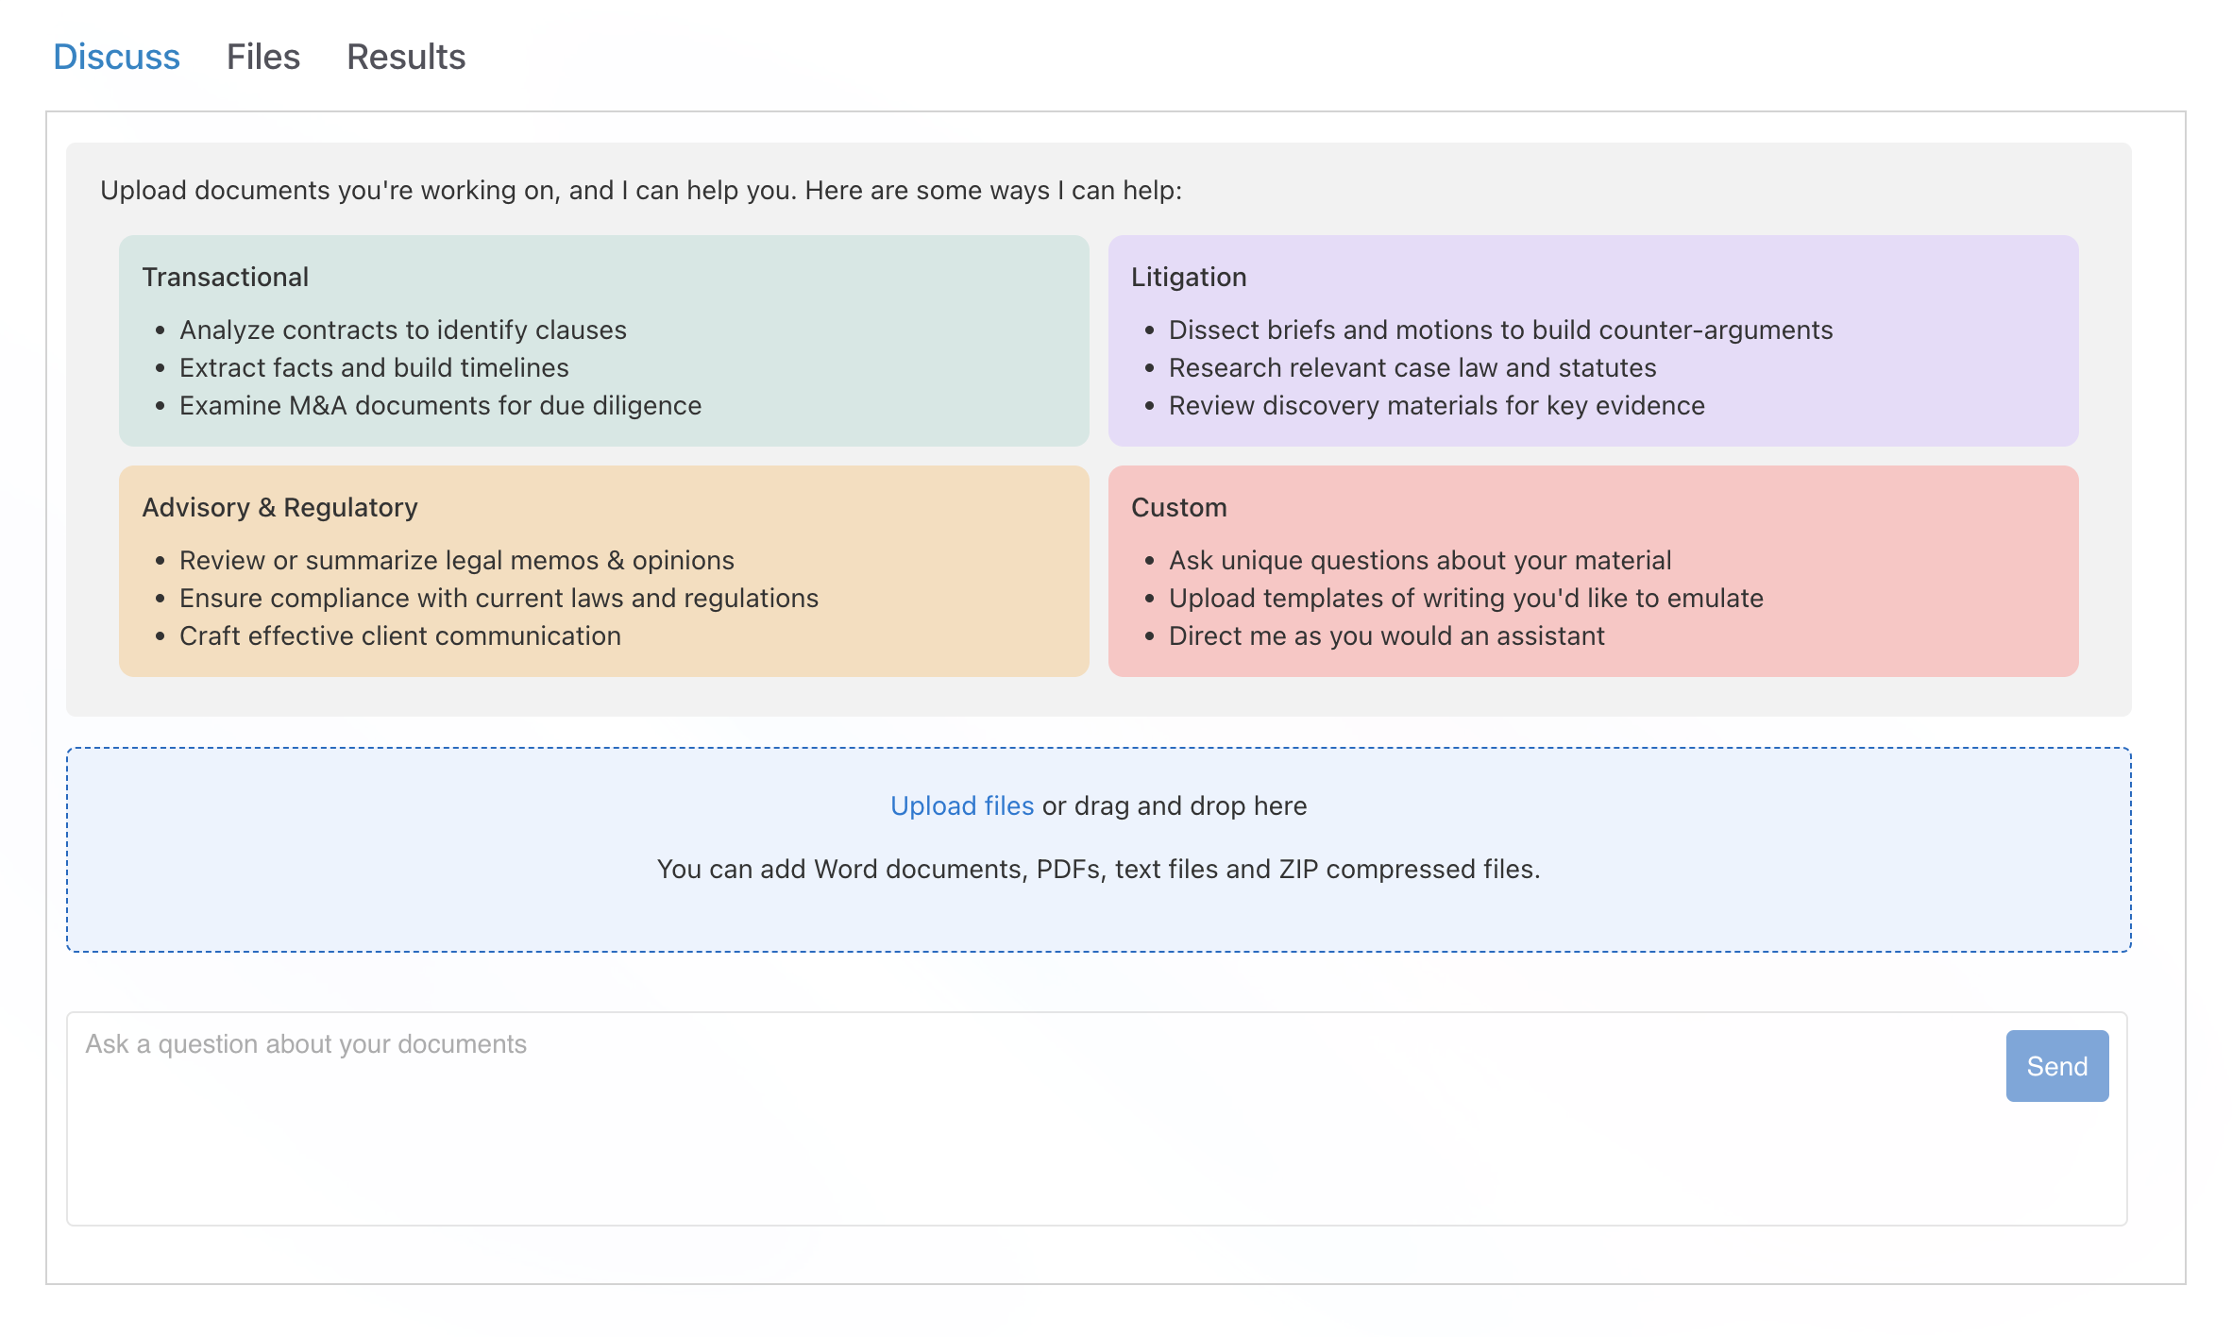Switch to the Discuss tab
The width and height of the screenshot is (2232, 1337).
click(x=116, y=57)
